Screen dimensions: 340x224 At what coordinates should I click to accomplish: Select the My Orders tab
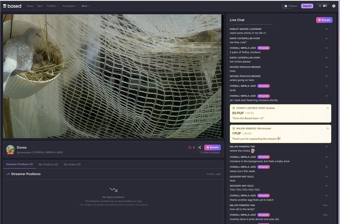(x=72, y=164)
